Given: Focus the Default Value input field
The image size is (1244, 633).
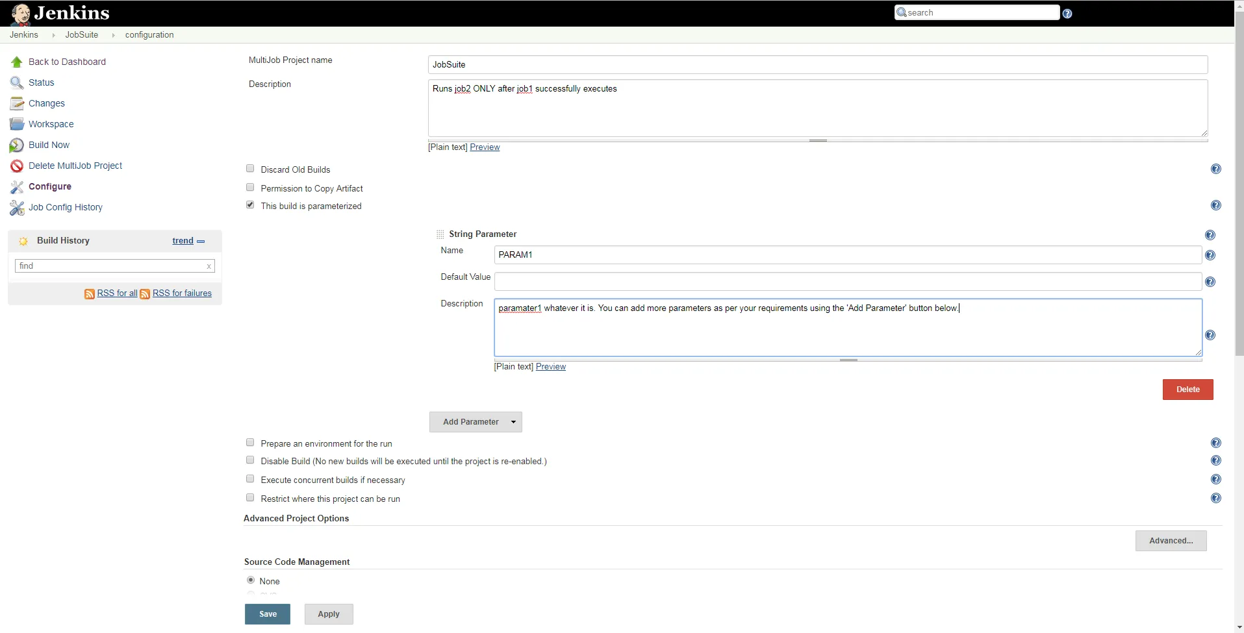Looking at the screenshot, I should click(848, 282).
